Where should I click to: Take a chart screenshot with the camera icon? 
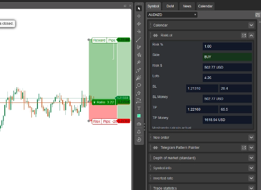tap(139, 124)
